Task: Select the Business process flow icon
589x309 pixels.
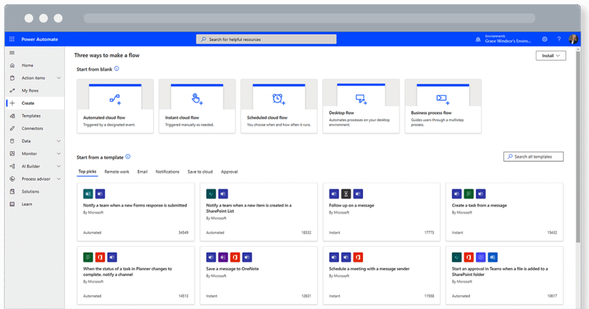Action: [x=443, y=99]
